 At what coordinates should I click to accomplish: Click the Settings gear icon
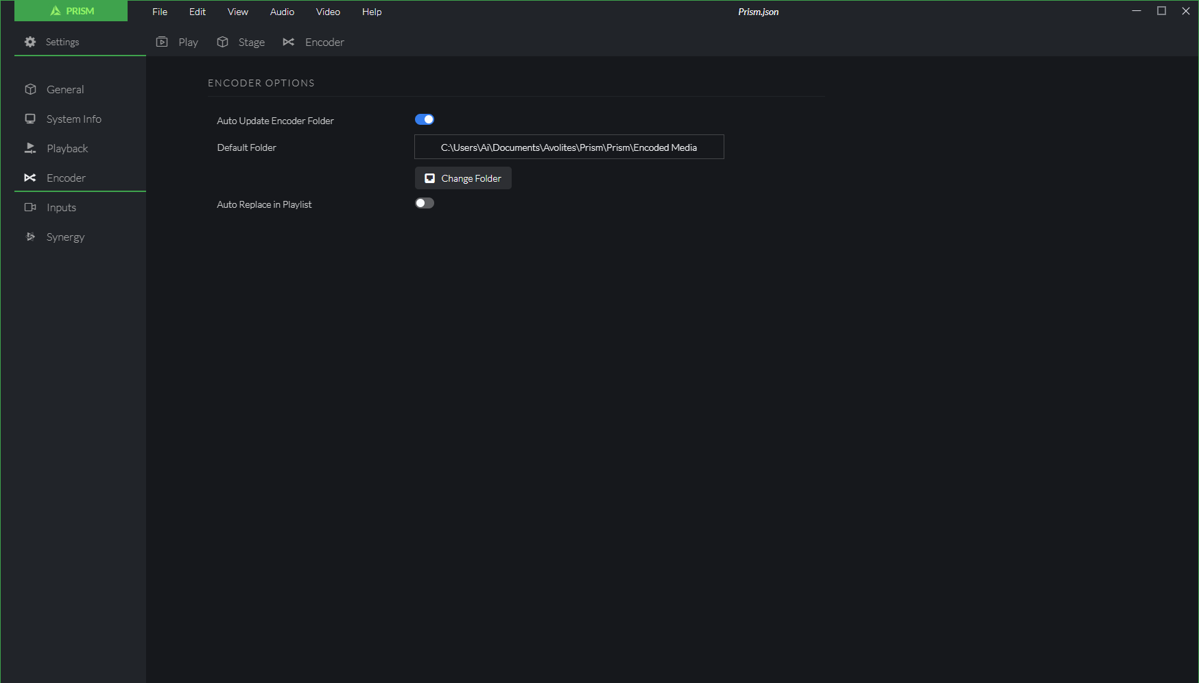(x=30, y=42)
